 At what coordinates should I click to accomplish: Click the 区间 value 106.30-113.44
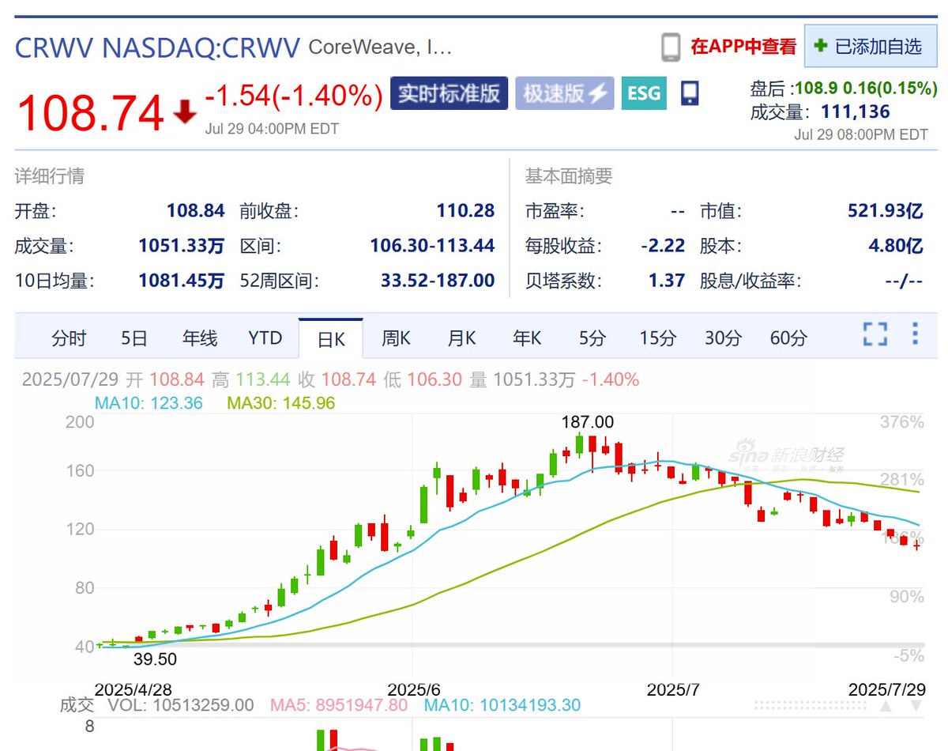(432, 246)
